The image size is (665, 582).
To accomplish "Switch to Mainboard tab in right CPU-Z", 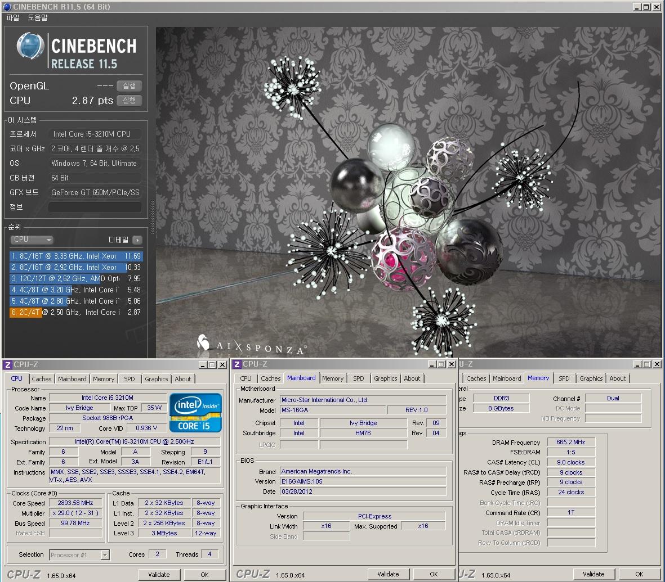I will [507, 378].
